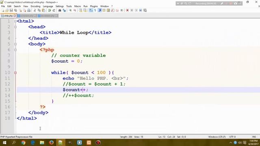Open the Settings menu

point(60,6)
